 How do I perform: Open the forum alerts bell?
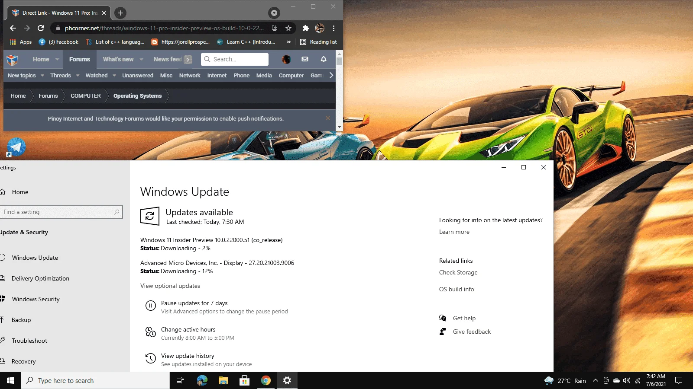coord(324,59)
